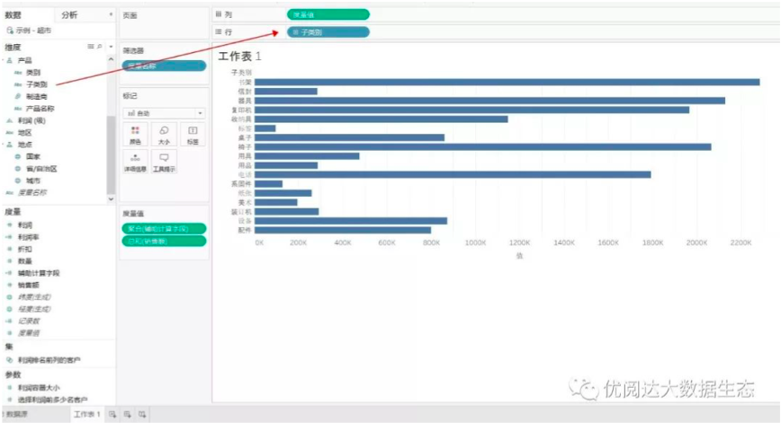Select the 子类别 dimension field
This screenshot has height=423, width=781.
tap(37, 84)
